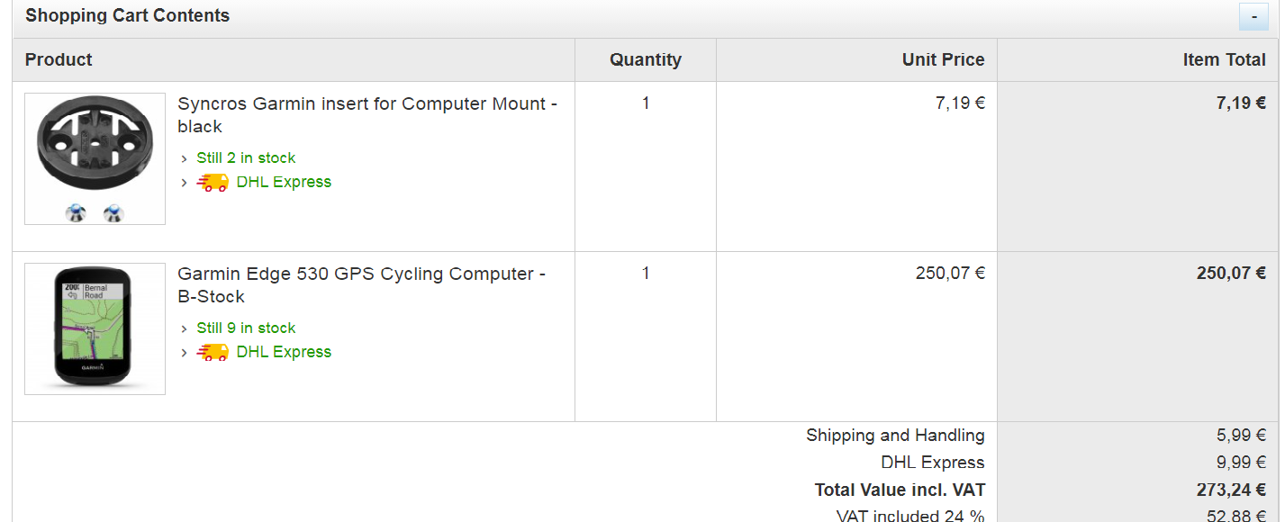Click the Item Total column header
Screen dimensions: 1285x522
tap(1224, 60)
